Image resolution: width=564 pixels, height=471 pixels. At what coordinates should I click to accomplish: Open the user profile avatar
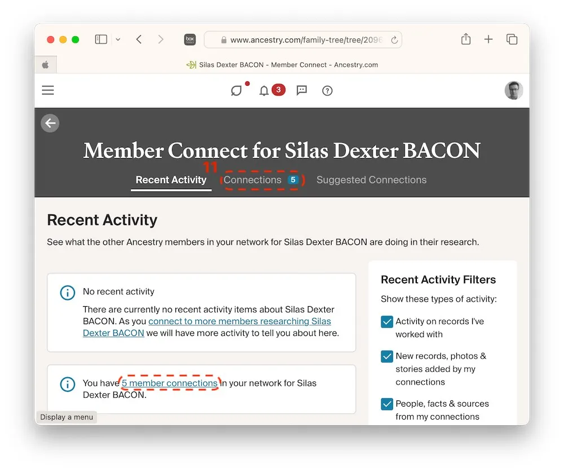(x=513, y=90)
